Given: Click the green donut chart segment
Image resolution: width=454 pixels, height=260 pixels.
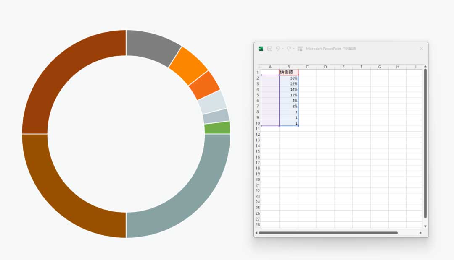Looking at the screenshot, I should click(x=217, y=128).
